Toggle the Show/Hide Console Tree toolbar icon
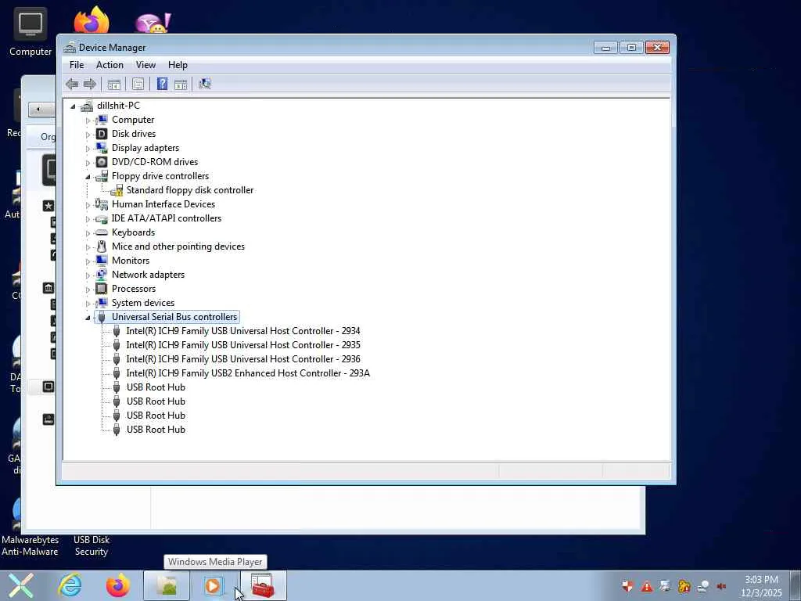The image size is (801, 601). (x=114, y=85)
